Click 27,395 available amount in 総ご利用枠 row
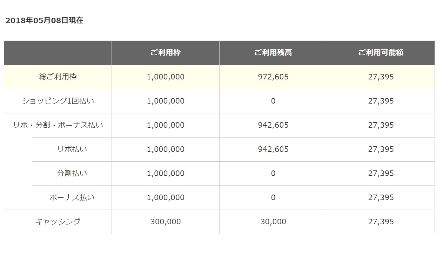443x260 pixels. click(x=381, y=77)
